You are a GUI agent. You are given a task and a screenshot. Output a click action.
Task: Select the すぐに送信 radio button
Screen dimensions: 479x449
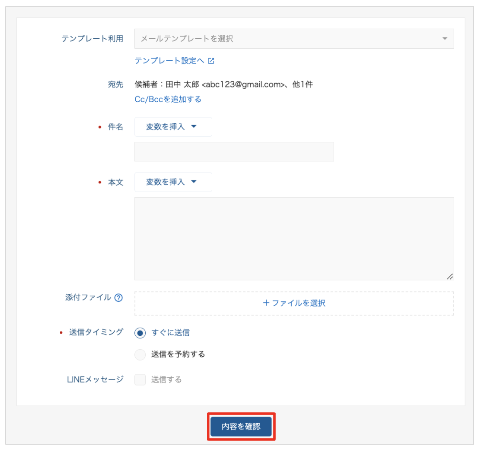coord(140,333)
